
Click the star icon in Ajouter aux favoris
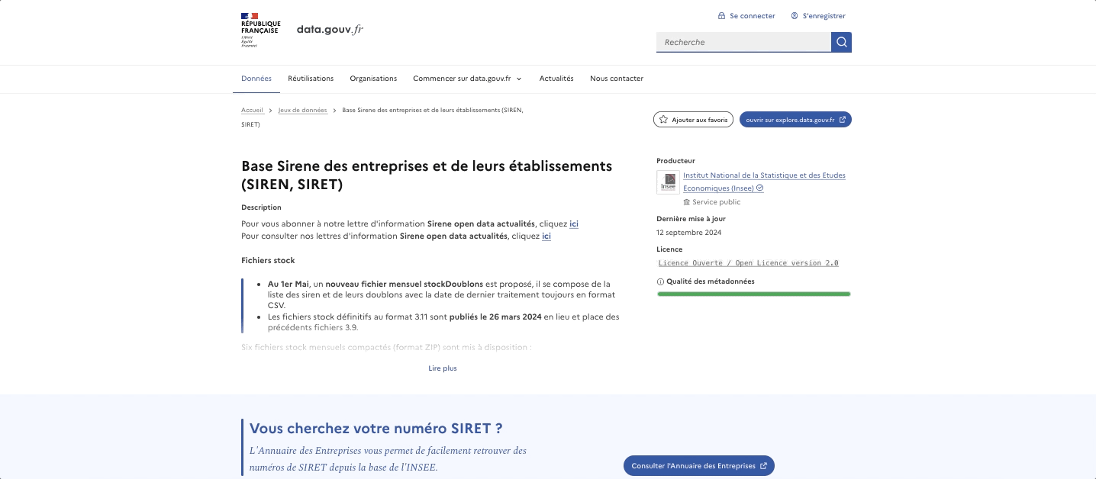click(x=664, y=120)
